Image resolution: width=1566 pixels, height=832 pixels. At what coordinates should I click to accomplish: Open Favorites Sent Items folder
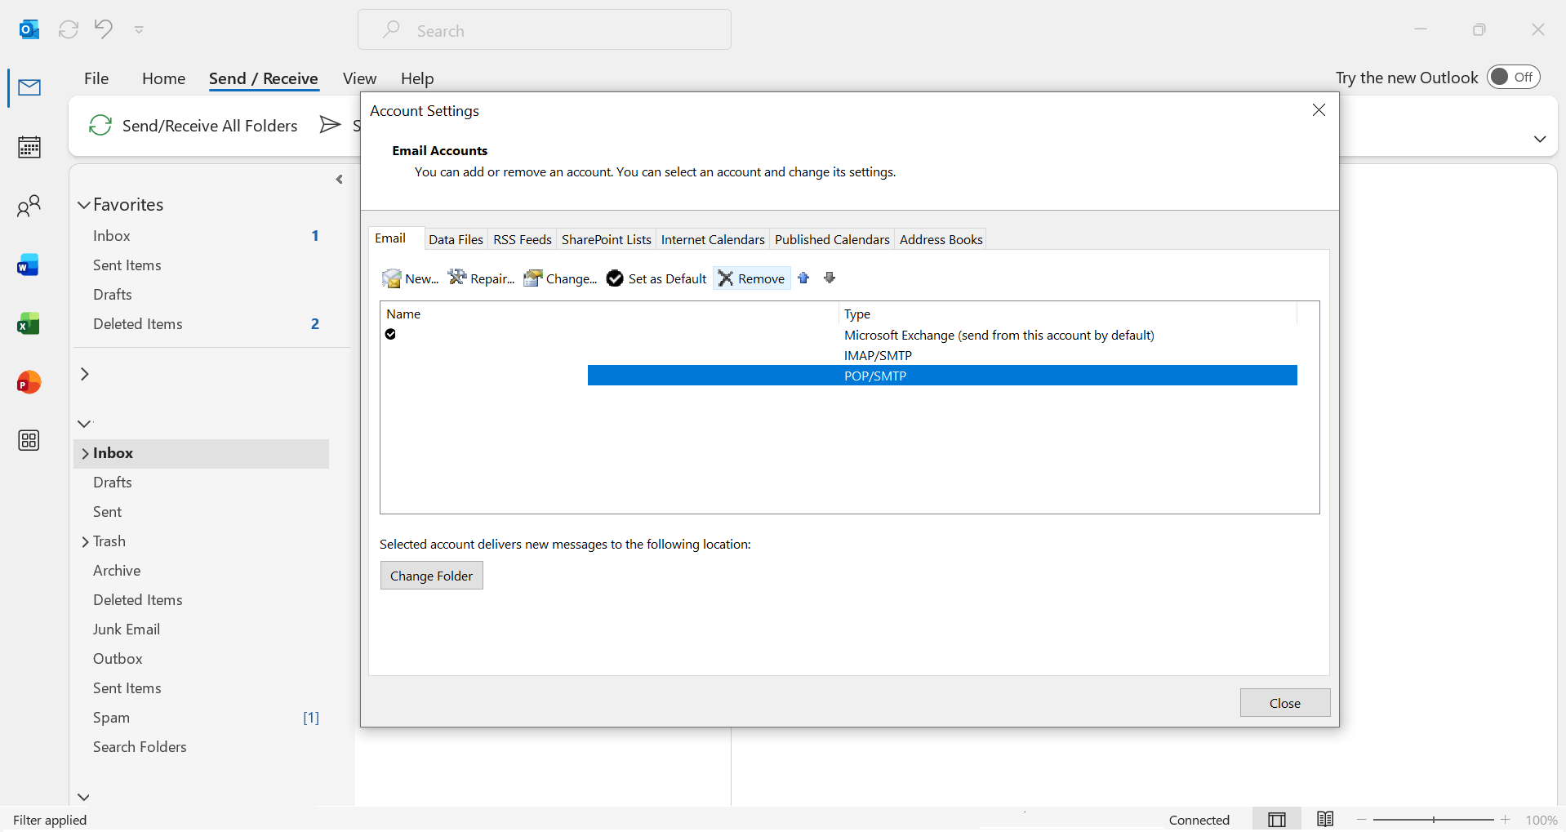202,265
